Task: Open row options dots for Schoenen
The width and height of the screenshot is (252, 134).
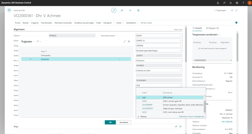Action: click(x=120, y=59)
